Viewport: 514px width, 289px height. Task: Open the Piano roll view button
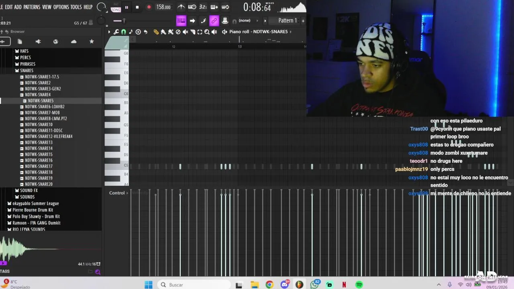(x=181, y=20)
